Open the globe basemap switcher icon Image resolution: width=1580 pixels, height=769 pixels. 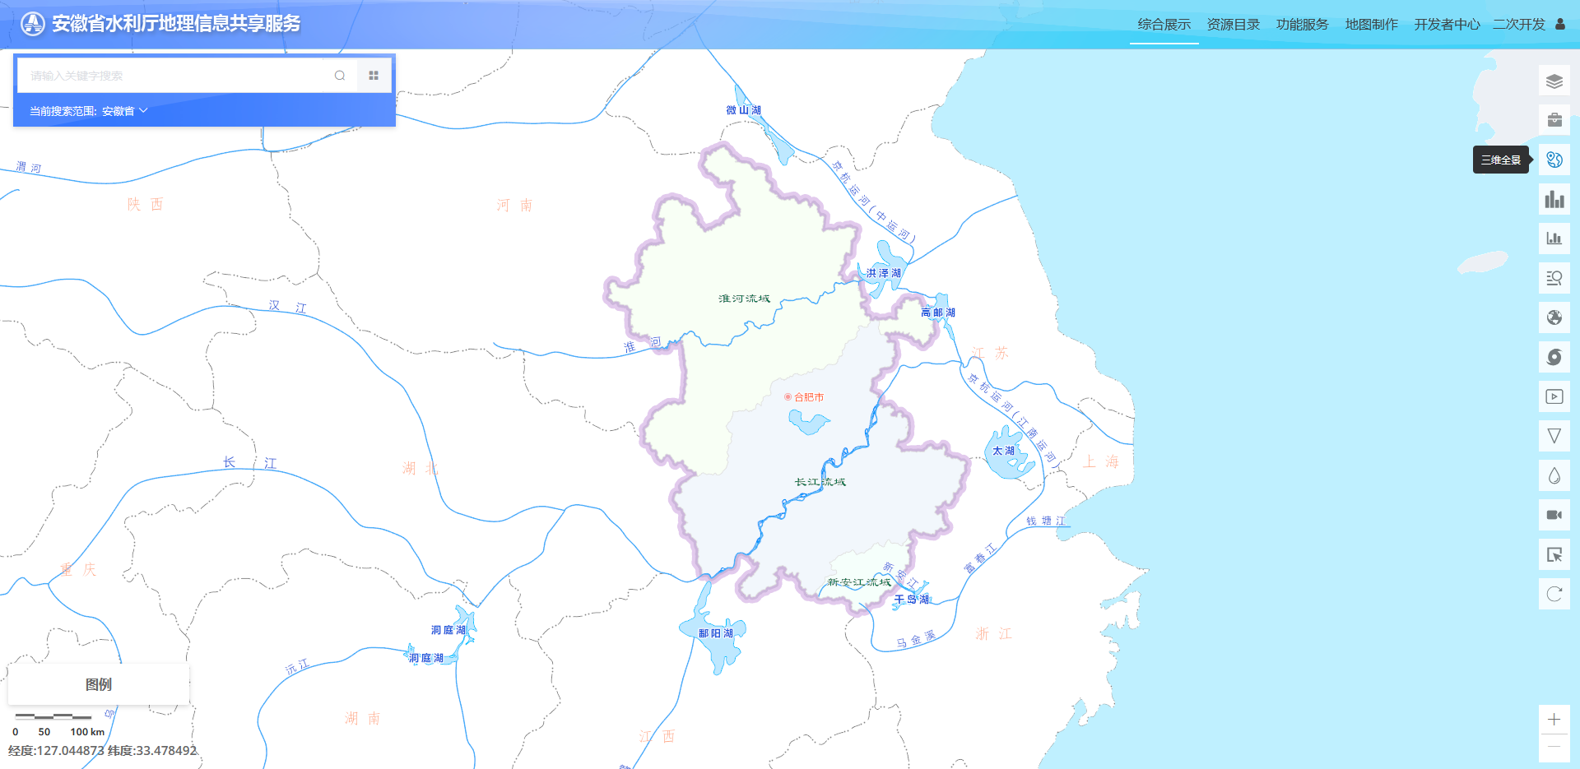[1554, 317]
